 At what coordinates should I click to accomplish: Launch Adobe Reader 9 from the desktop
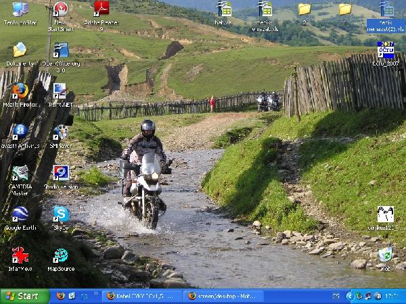click(101, 9)
